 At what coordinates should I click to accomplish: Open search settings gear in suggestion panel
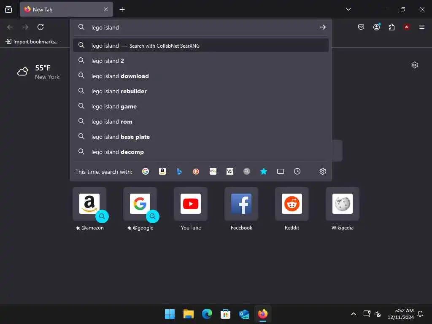click(323, 171)
